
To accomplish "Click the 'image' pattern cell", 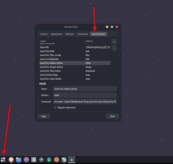I will [88, 67].
